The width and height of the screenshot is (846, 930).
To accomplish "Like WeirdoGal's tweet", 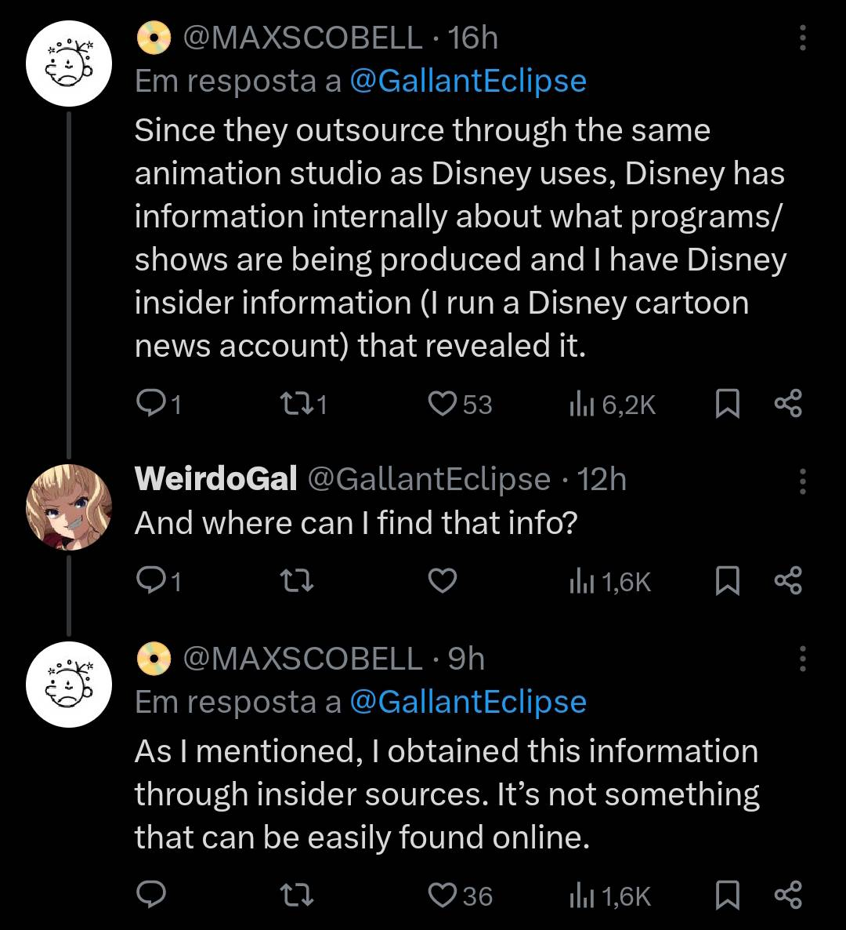I will pos(442,580).
